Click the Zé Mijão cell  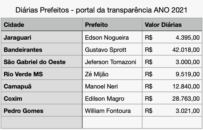(x=112, y=74)
